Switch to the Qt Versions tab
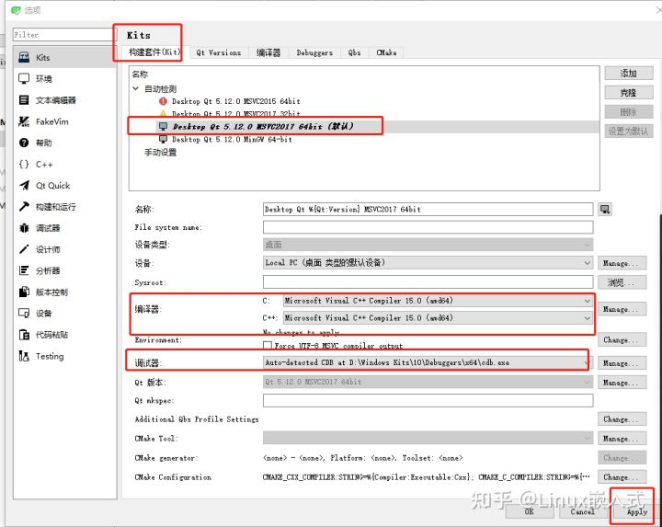The image size is (662, 527). [x=218, y=52]
